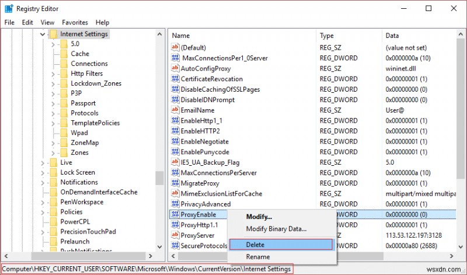
Task: Click the ProxyEnable DWORD icon
Action: click(x=175, y=214)
